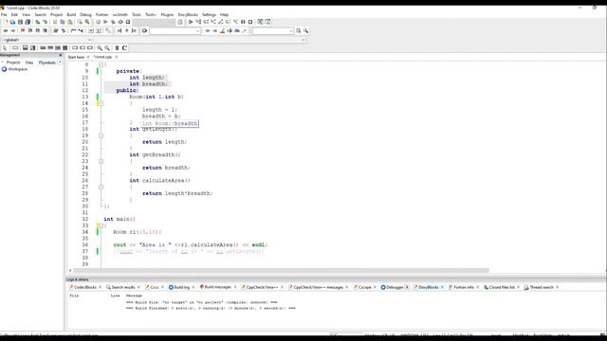Image resolution: width=607 pixels, height=341 pixels.
Task: Click the code 'return length*breadth;'
Action: tap(177, 193)
